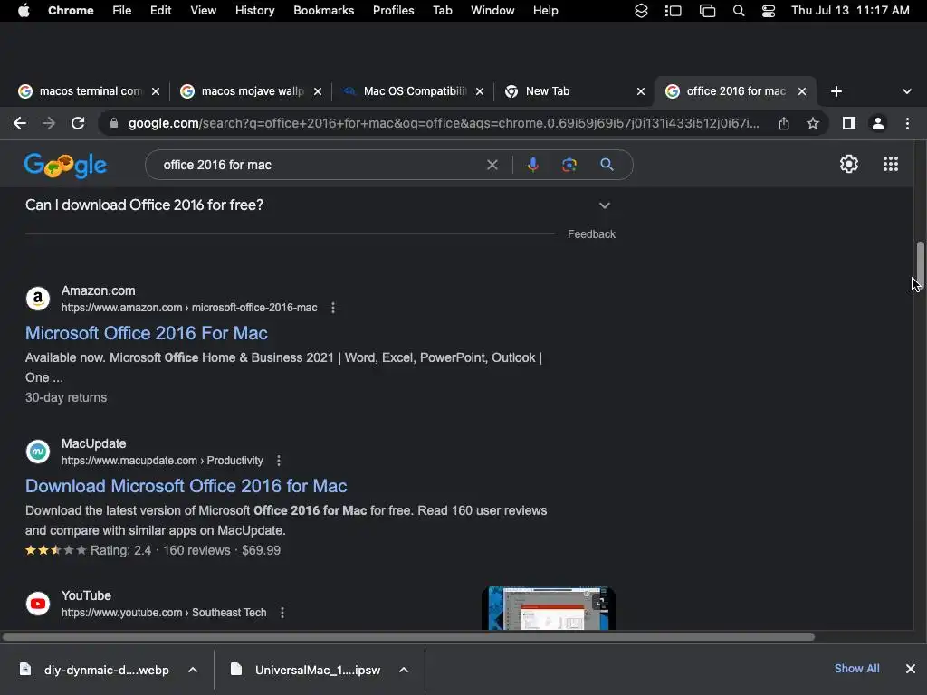Screen dimensions: 927x695
Task: Open 'Microsoft Office 2016 For Mac' Amazon link
Action: tap(146, 333)
